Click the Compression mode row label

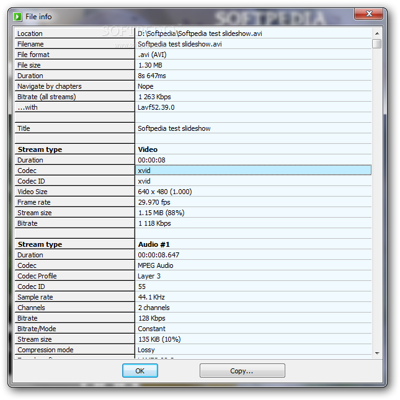(45, 350)
